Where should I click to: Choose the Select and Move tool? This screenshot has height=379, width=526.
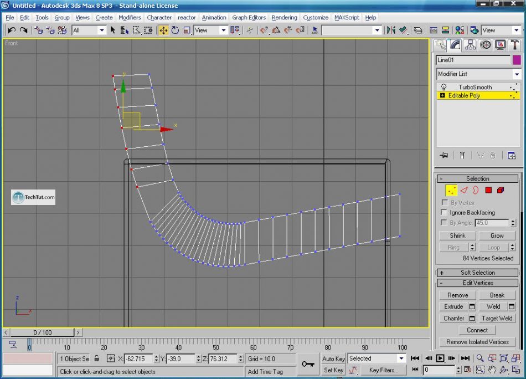163,30
